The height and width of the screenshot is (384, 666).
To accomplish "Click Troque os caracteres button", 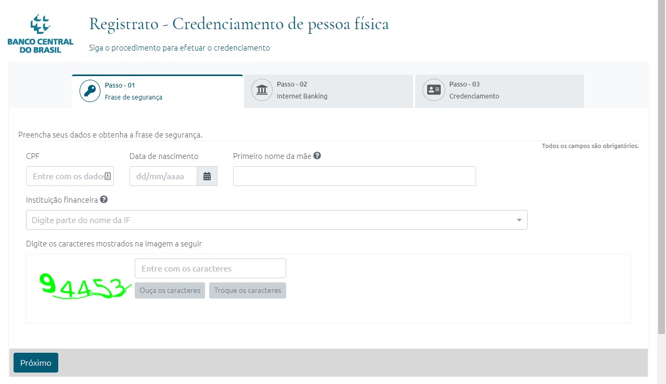I will pyautogui.click(x=248, y=290).
